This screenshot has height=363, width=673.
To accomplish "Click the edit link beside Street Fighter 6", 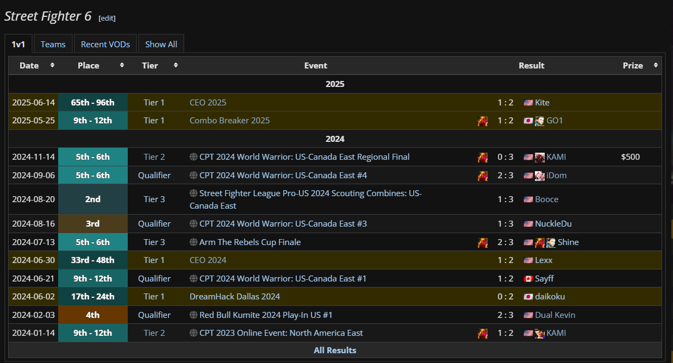I will [x=107, y=18].
